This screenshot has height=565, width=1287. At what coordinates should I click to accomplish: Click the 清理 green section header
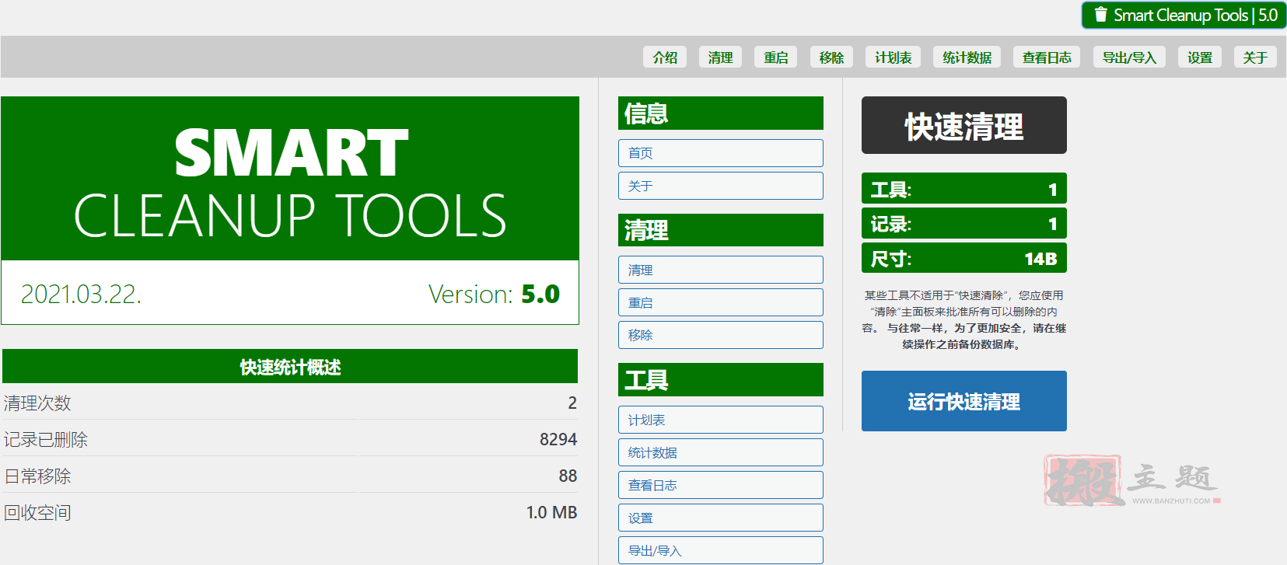[721, 230]
